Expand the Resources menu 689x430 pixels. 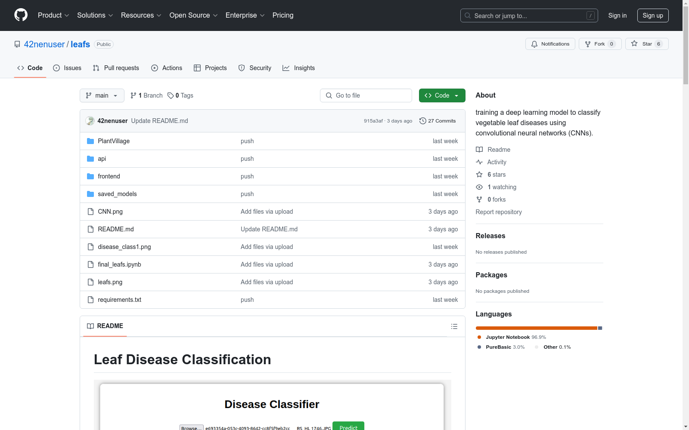[141, 15]
